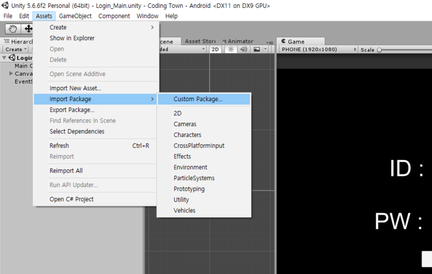Viewport: 432px width, 274px height.
Task: Open the Edit menu
Action: coord(24,16)
